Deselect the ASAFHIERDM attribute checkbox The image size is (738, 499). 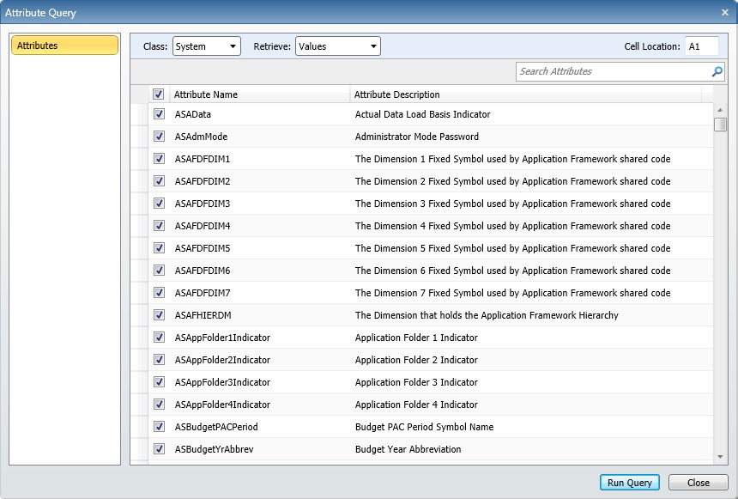pyautogui.click(x=159, y=315)
